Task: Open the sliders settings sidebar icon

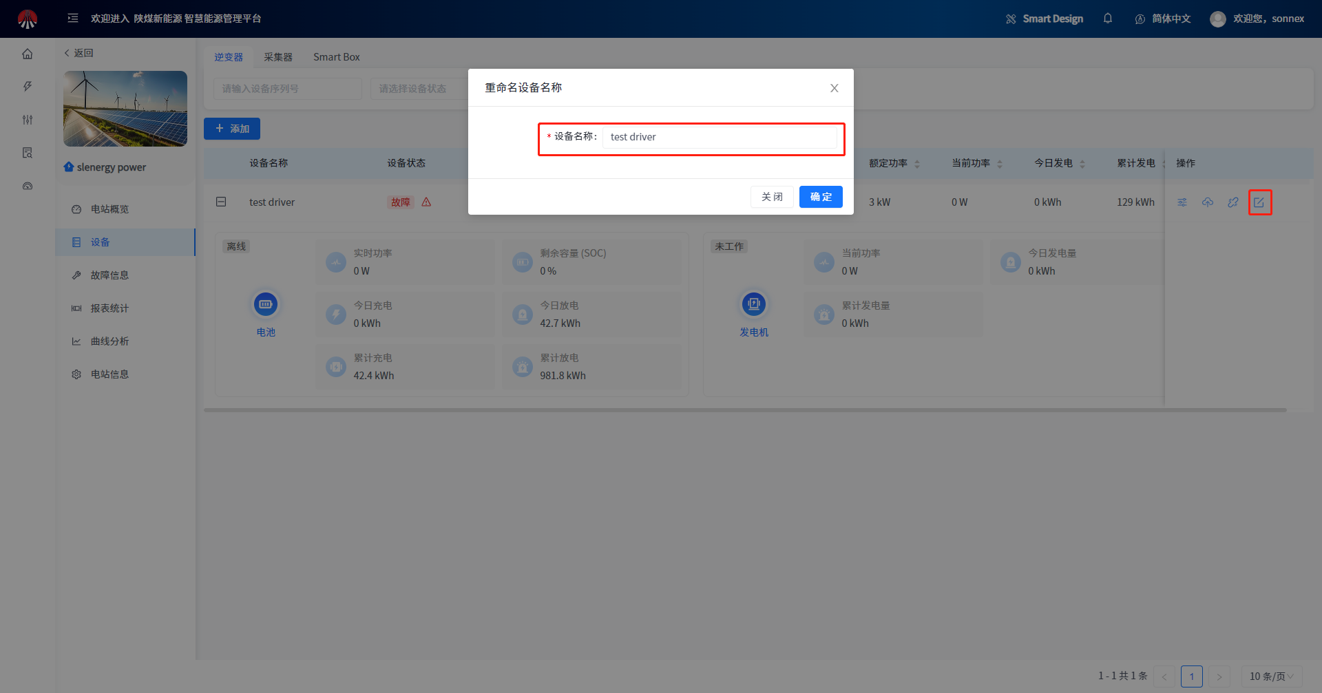Action: [x=28, y=120]
